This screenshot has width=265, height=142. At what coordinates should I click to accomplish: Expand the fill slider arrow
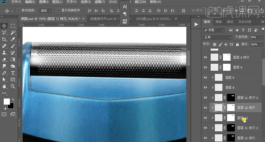click(262, 44)
